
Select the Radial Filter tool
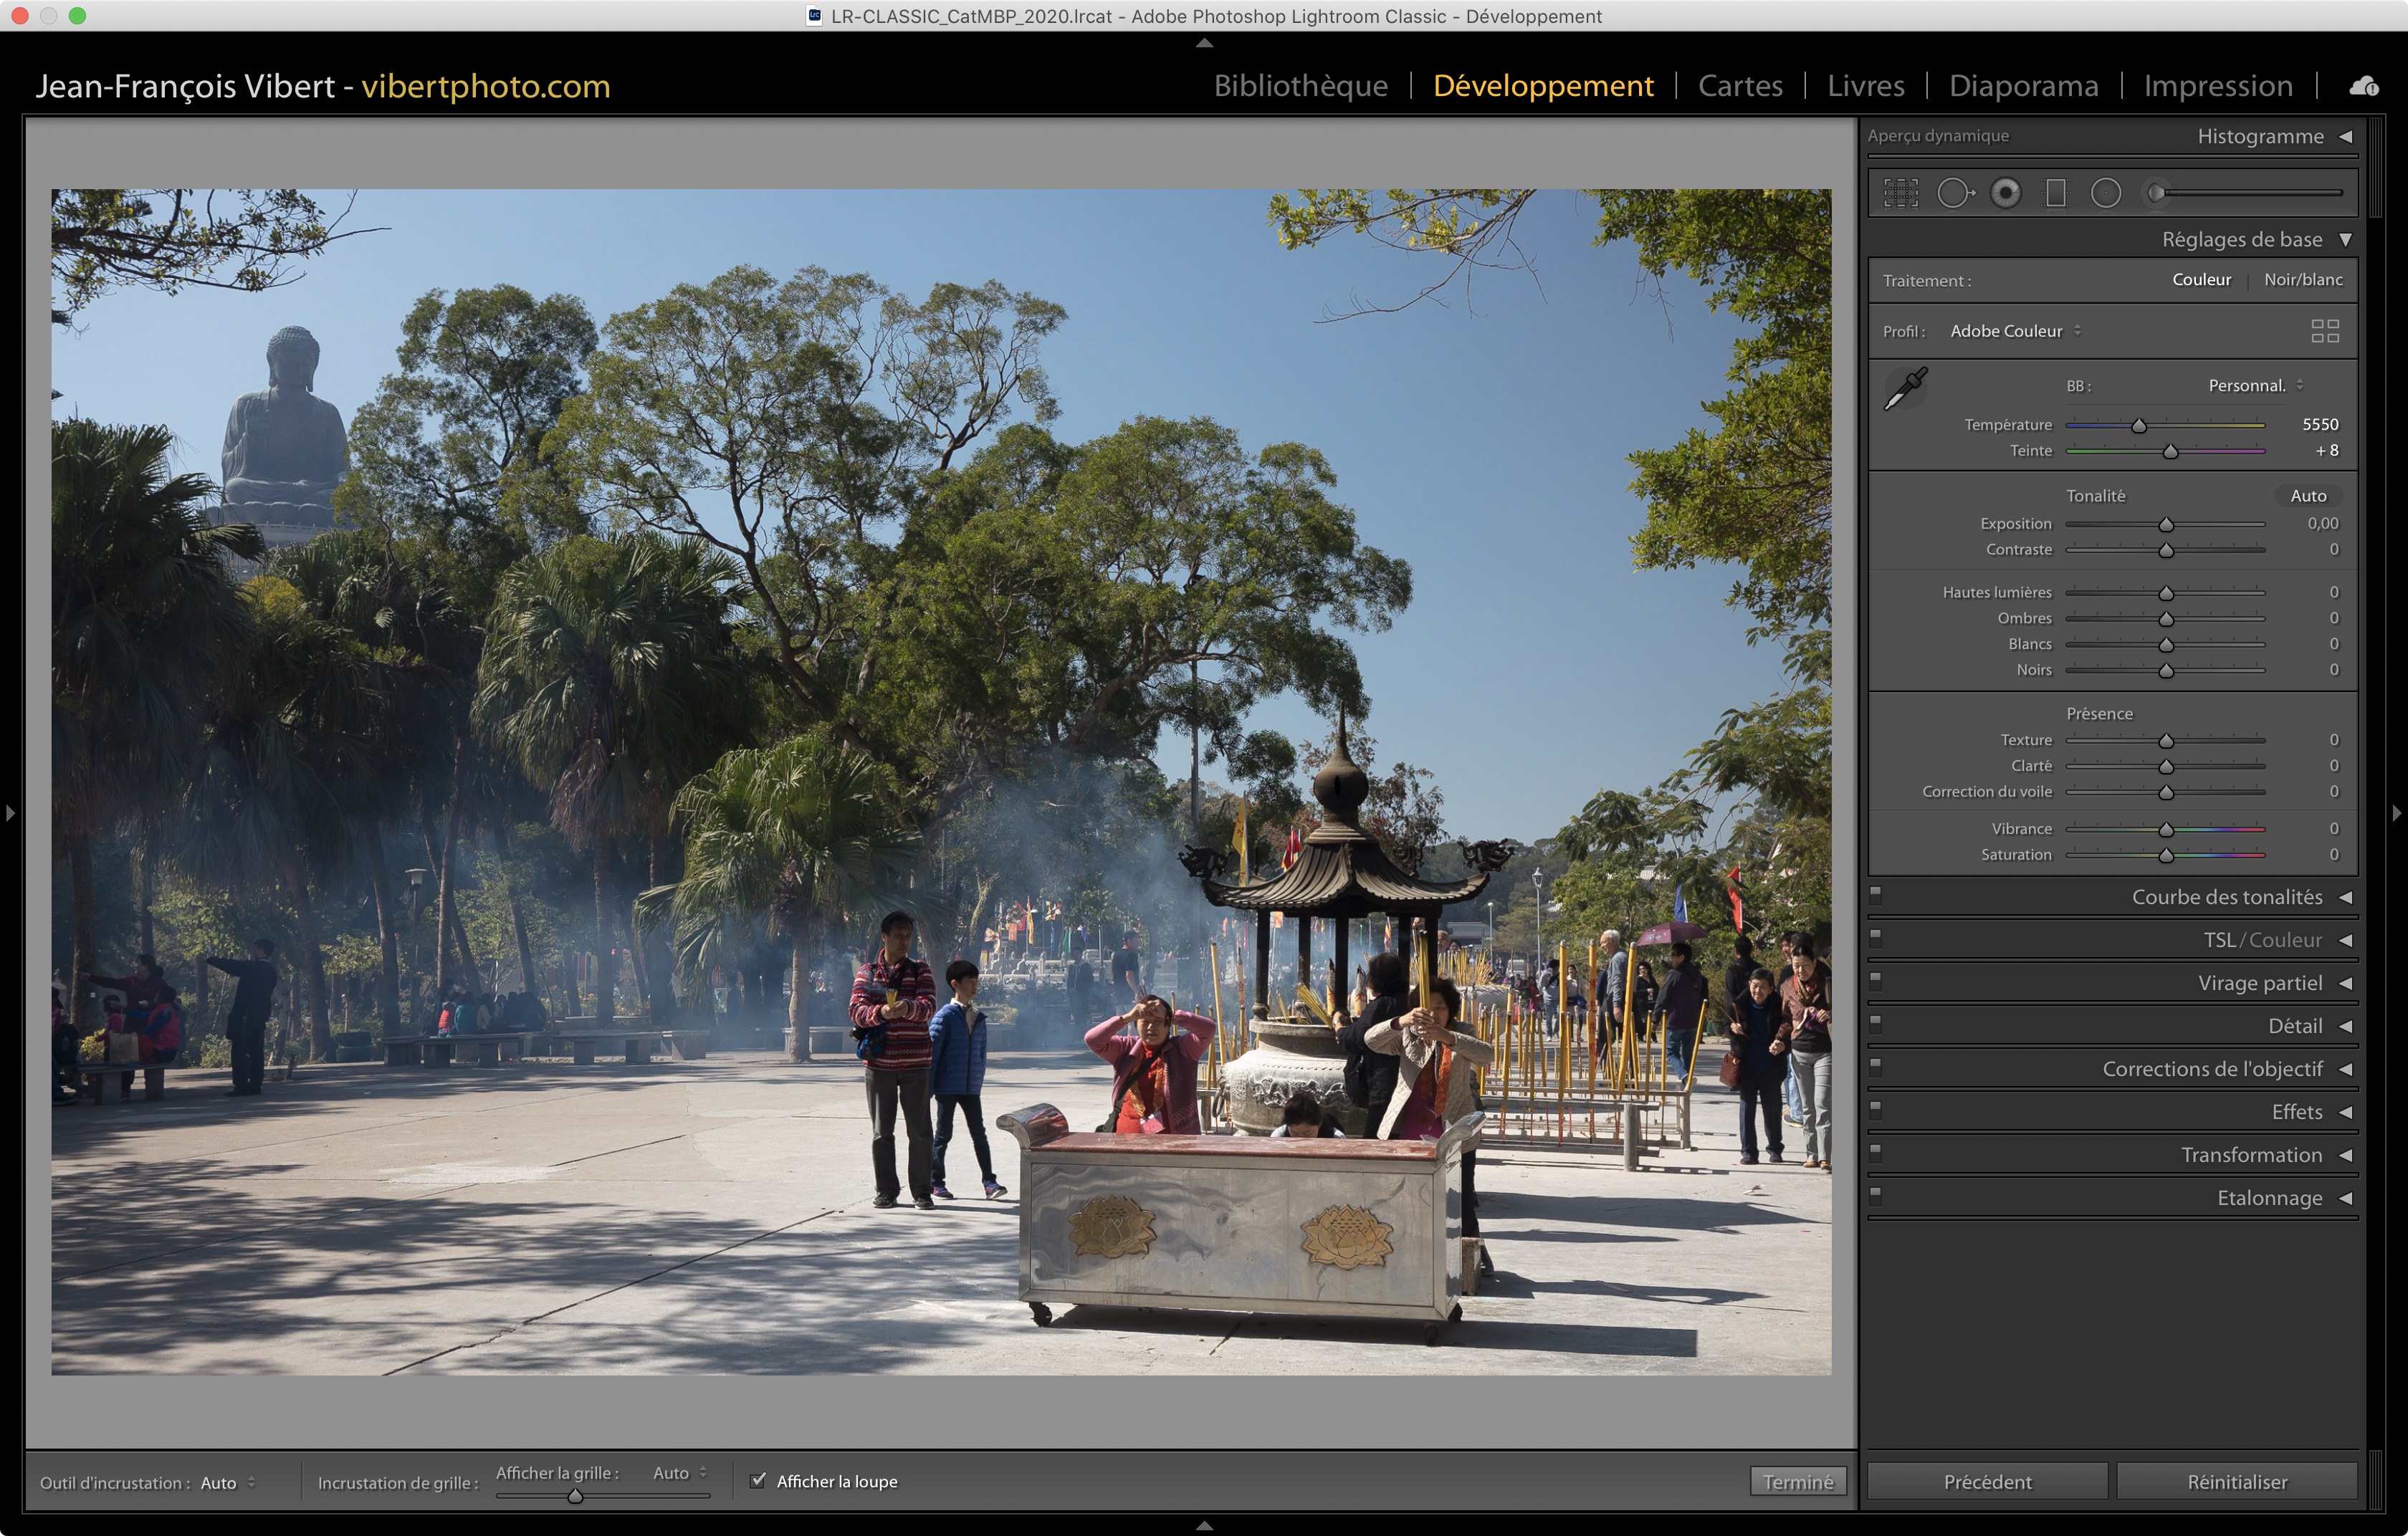tap(2105, 193)
